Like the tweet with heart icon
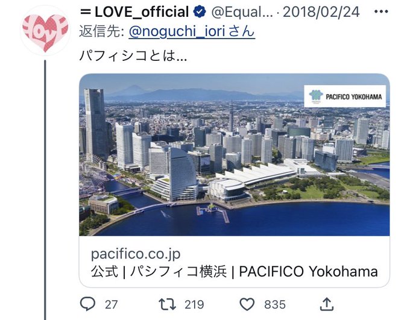The image size is (410, 320). [x=247, y=304]
